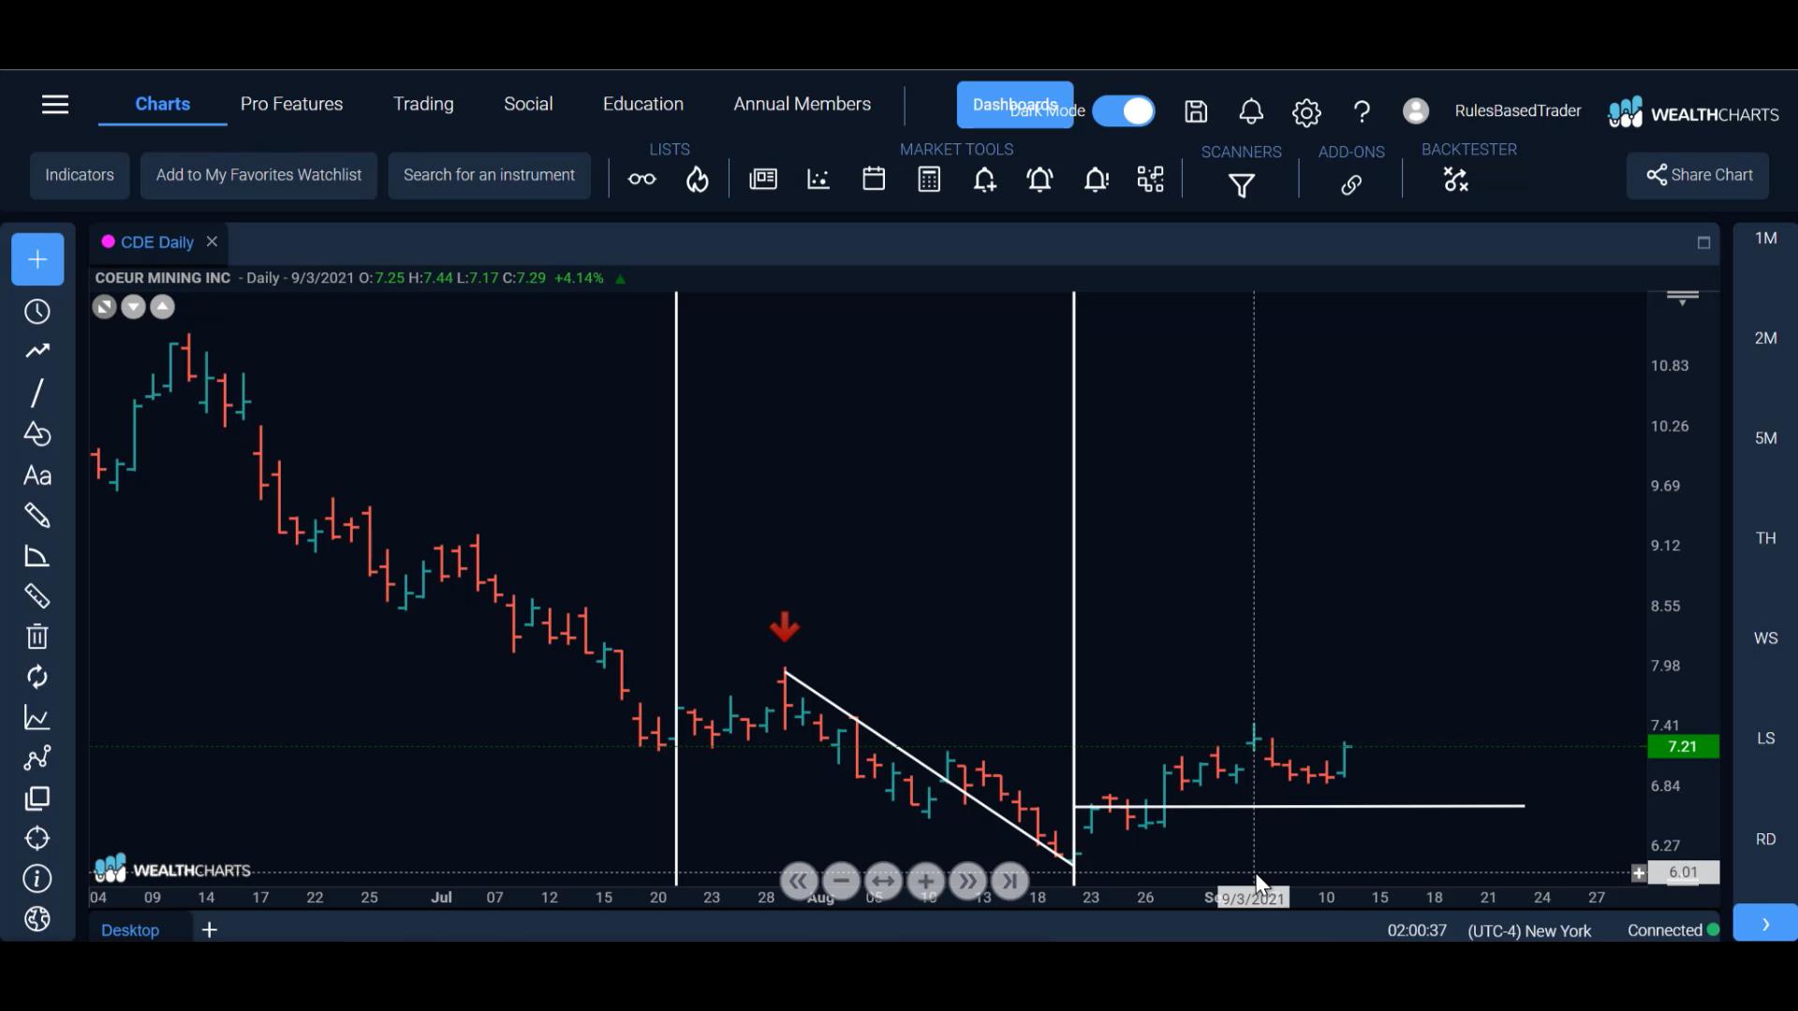This screenshot has width=1798, height=1011.
Task: Open notifications bell in top bar
Action: [x=1251, y=111]
